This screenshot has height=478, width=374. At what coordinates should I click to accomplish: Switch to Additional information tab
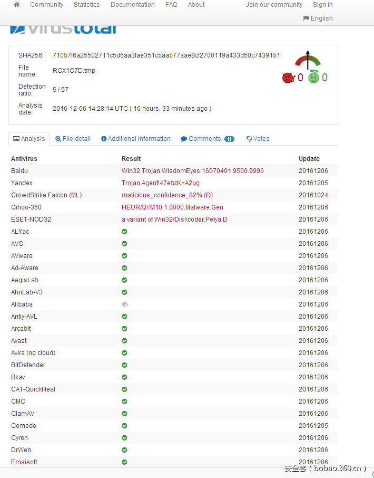136,139
